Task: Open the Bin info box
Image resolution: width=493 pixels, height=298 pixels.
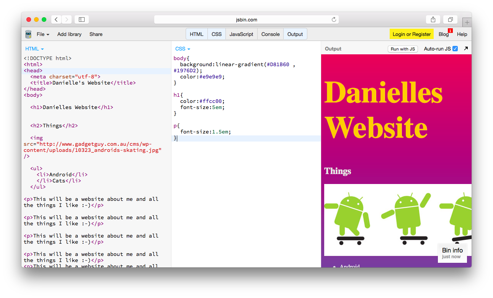Action: 452,253
